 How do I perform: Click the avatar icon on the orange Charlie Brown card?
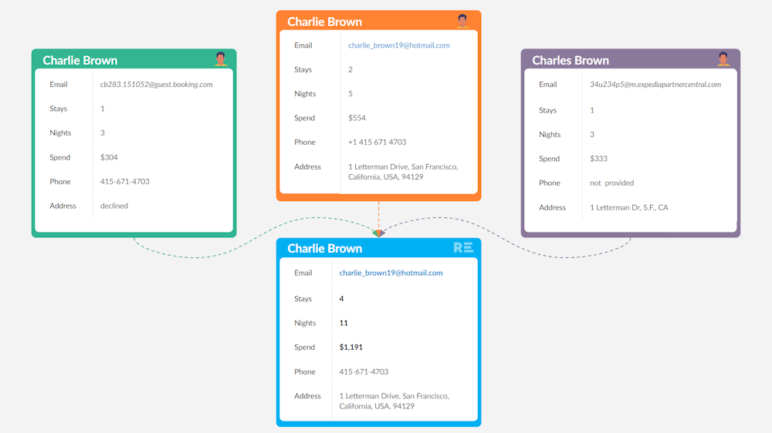[x=462, y=21]
